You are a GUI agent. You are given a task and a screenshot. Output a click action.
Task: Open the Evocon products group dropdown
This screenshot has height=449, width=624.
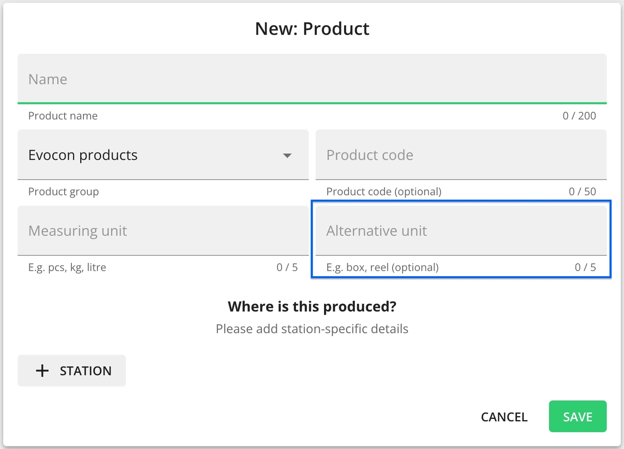(163, 155)
